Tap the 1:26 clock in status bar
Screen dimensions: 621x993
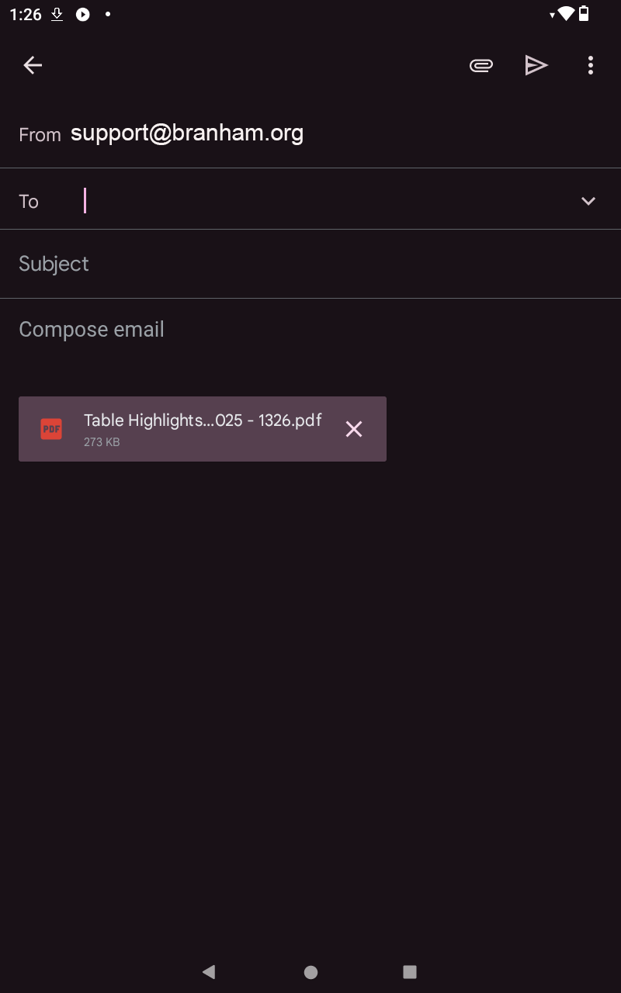pos(26,14)
